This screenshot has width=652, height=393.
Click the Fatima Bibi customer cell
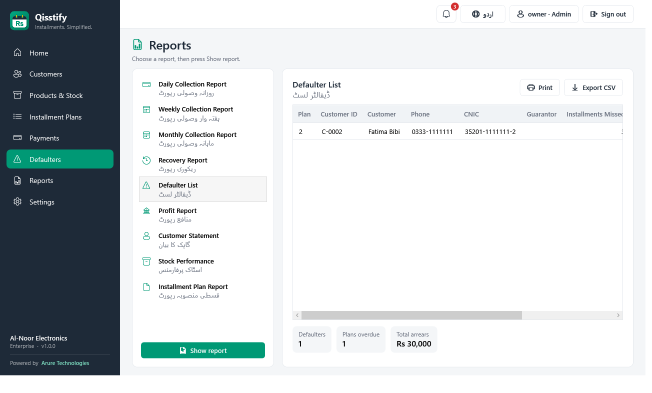(x=384, y=131)
